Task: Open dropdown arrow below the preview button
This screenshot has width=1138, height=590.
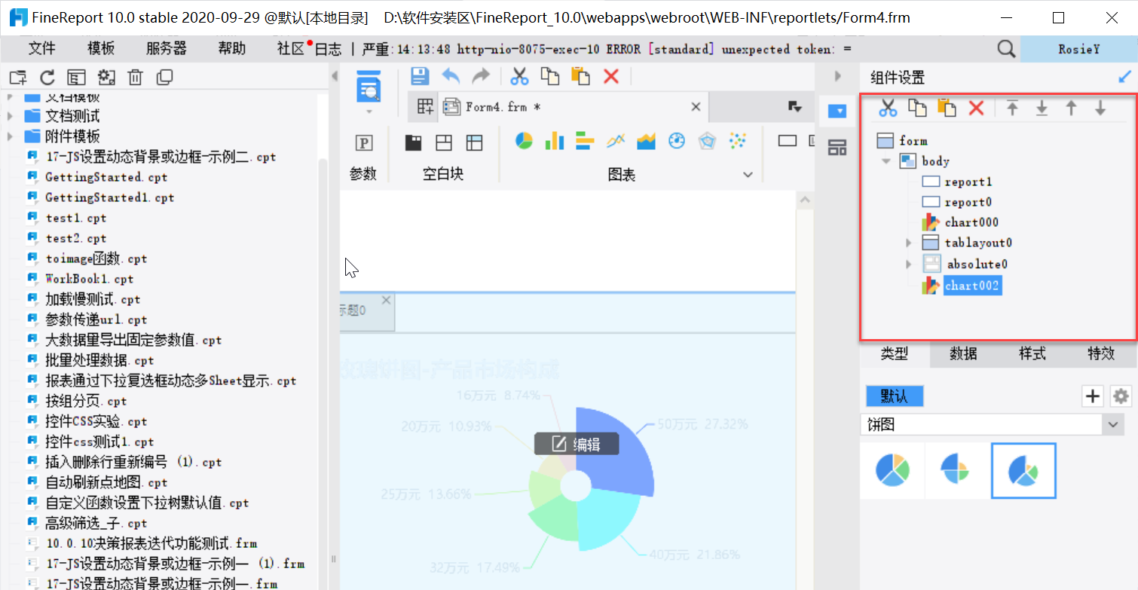Action: pyautogui.click(x=369, y=112)
